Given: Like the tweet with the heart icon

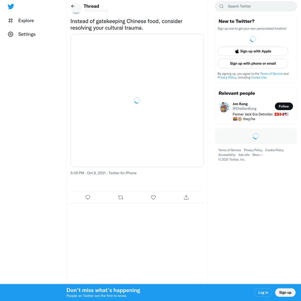Looking at the screenshot, I should point(154,197).
